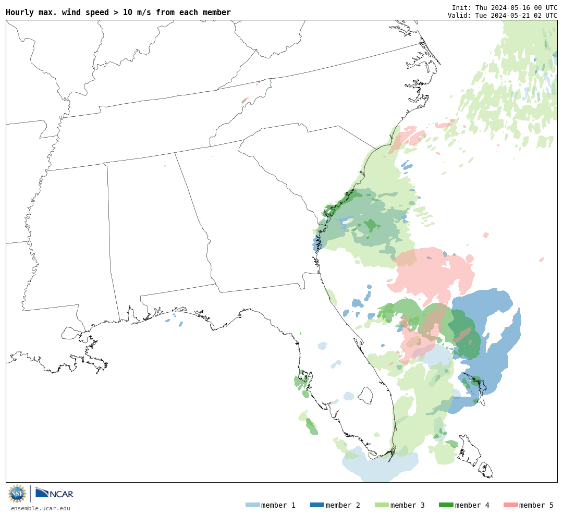Select the 'member 5' legend label

tap(536, 505)
